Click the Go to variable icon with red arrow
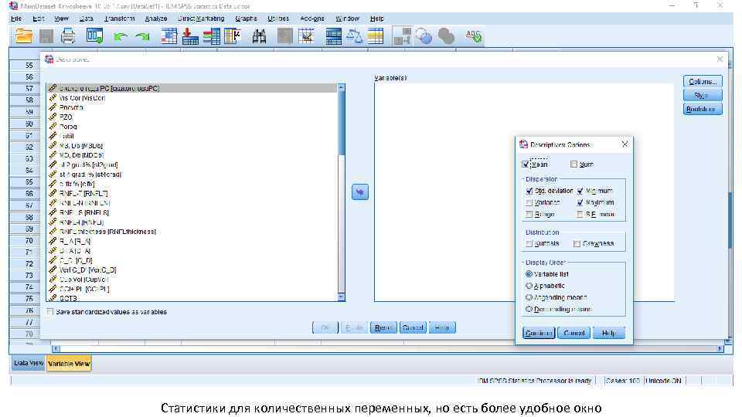 (x=190, y=36)
